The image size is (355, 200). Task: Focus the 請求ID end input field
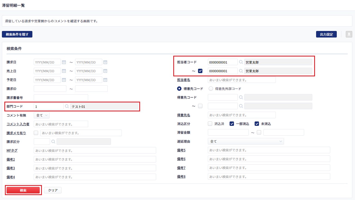click(x=91, y=89)
